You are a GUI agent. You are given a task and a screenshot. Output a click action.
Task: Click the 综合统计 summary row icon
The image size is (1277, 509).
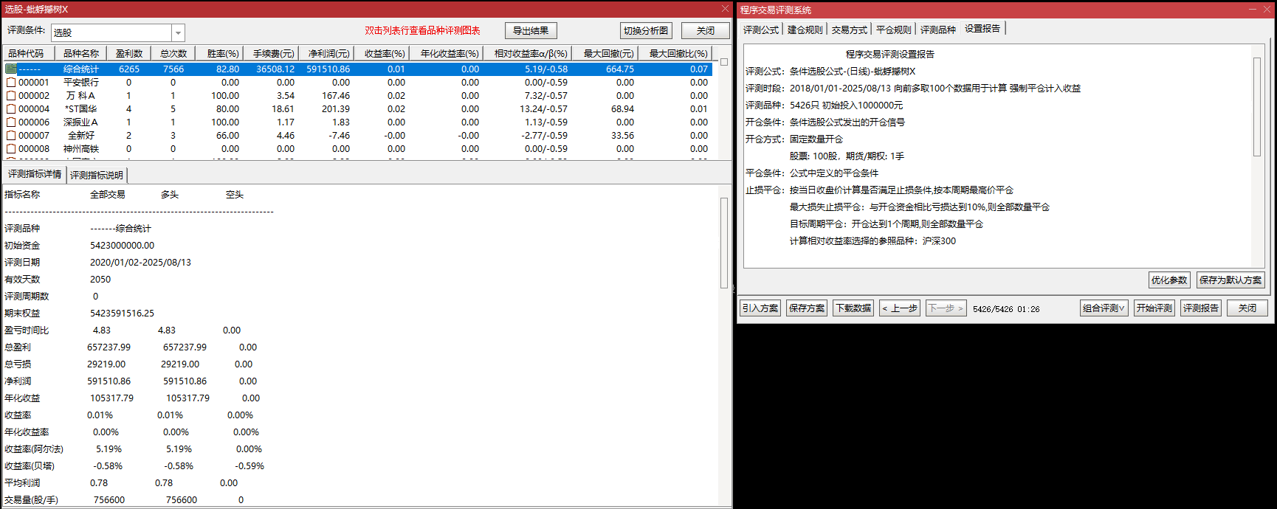tap(11, 69)
